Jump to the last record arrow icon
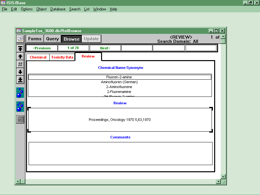 (20, 80)
